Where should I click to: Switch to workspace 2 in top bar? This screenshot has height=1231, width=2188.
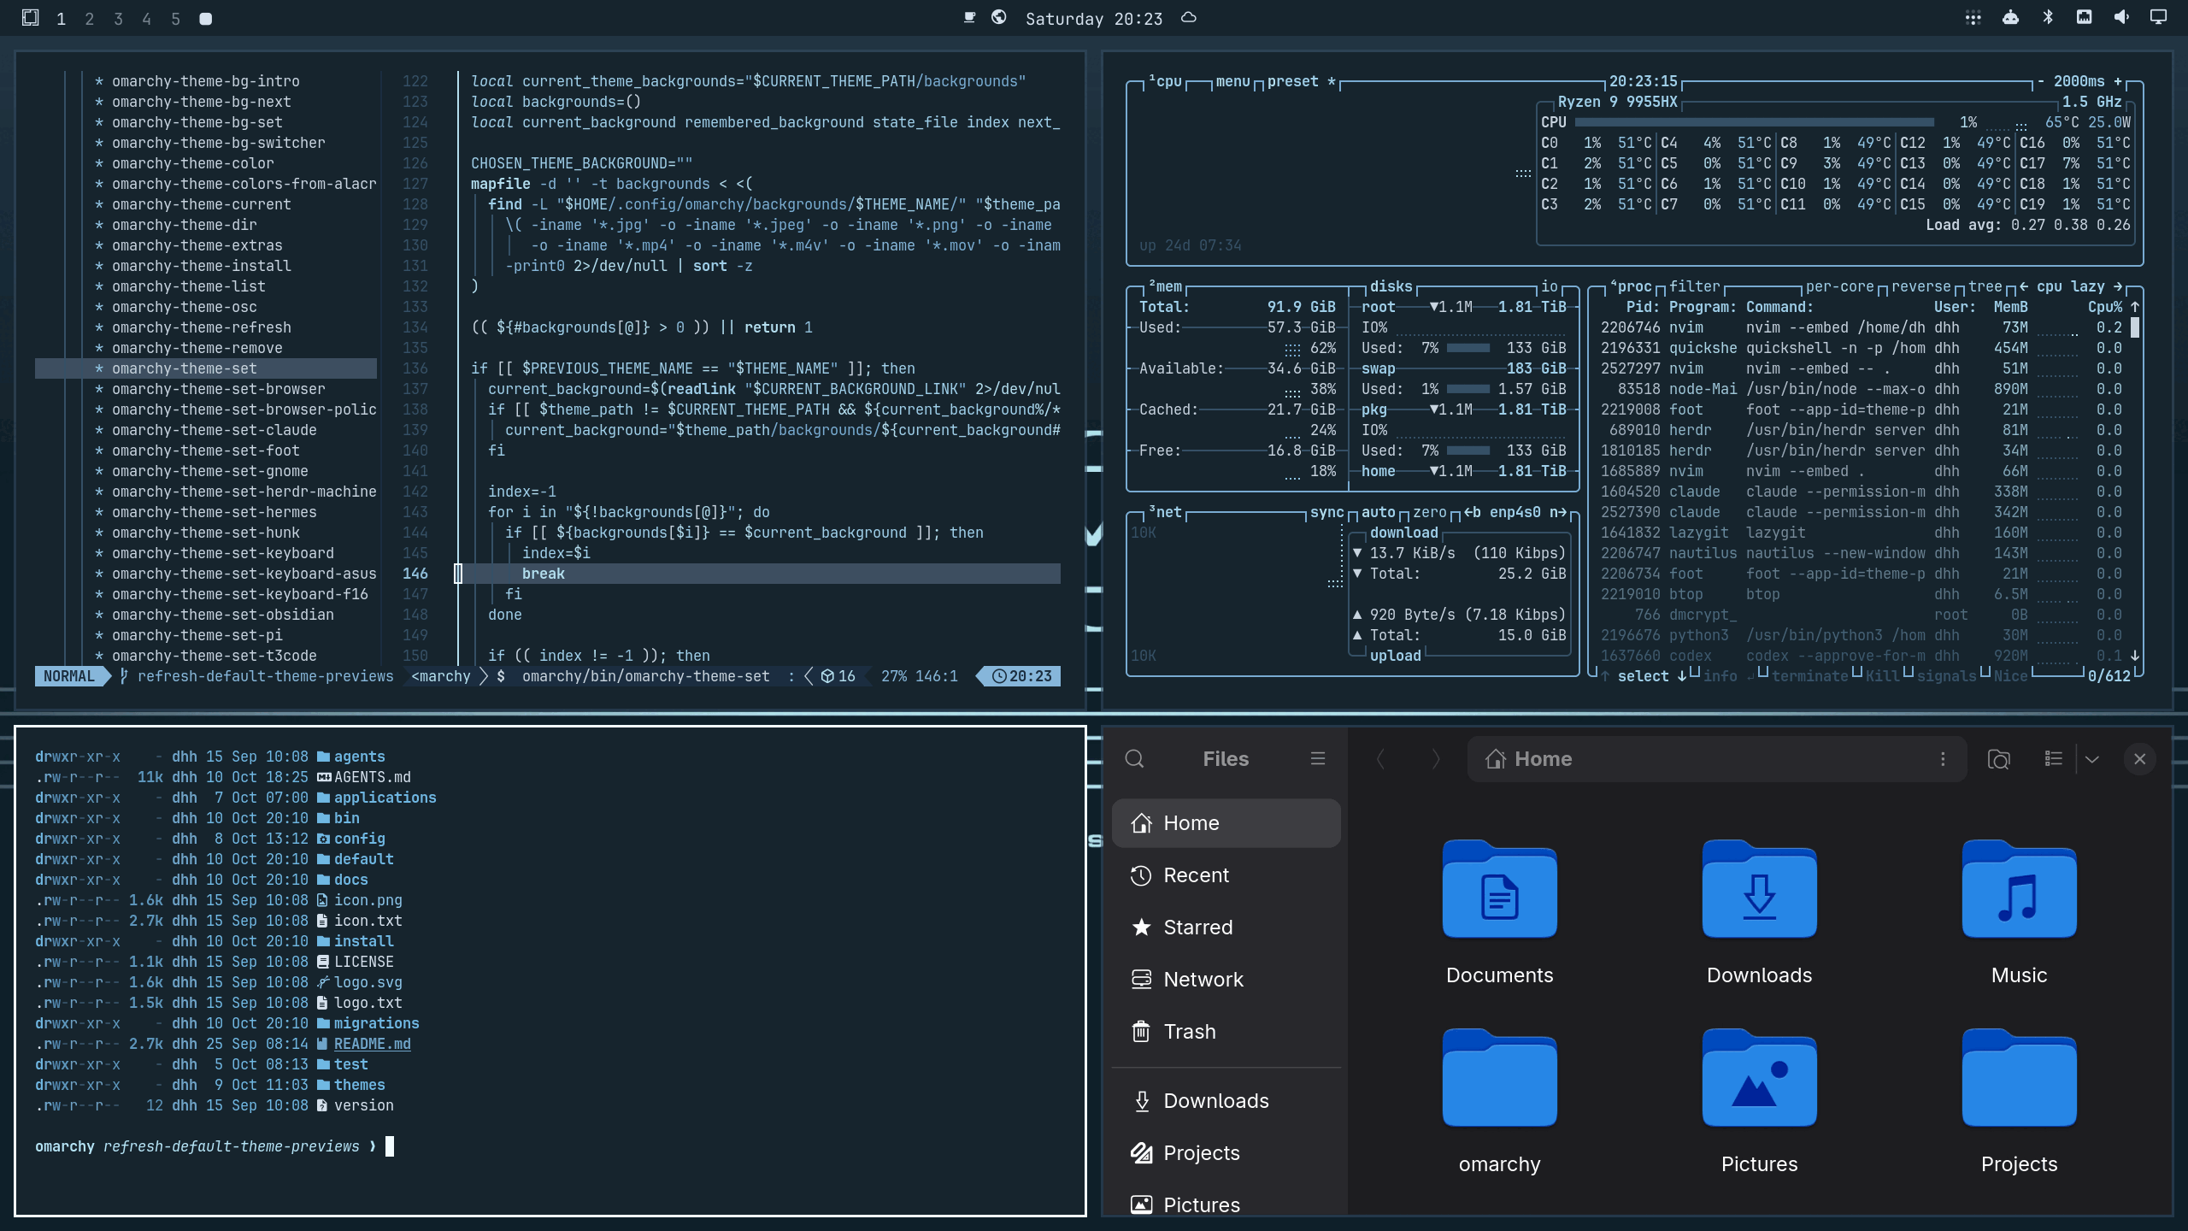pyautogui.click(x=90, y=19)
